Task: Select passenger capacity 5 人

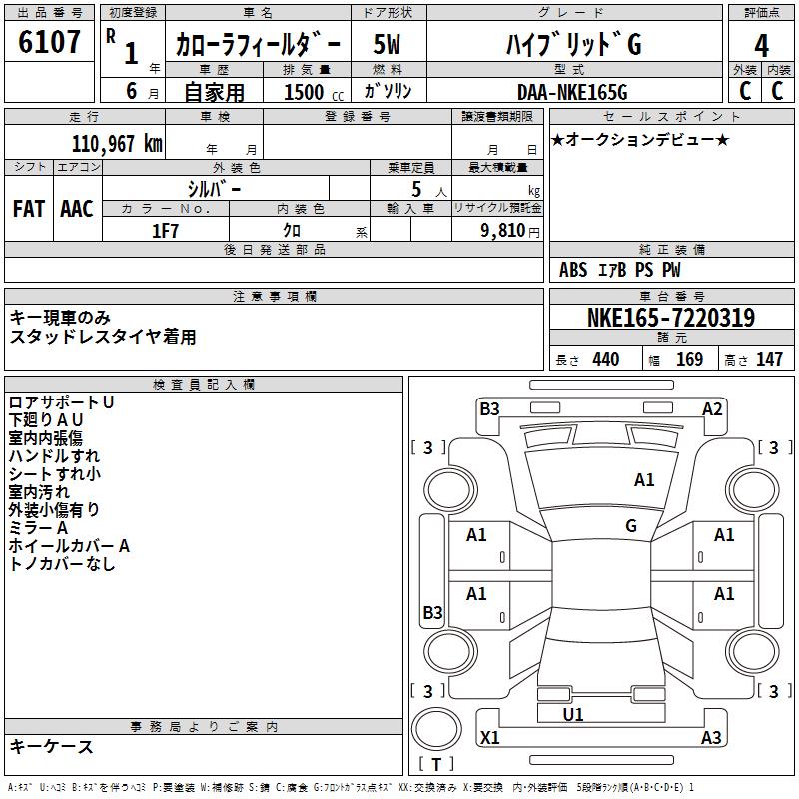Action: pyautogui.click(x=429, y=190)
